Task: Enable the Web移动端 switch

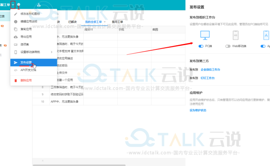Action: tap(228, 46)
